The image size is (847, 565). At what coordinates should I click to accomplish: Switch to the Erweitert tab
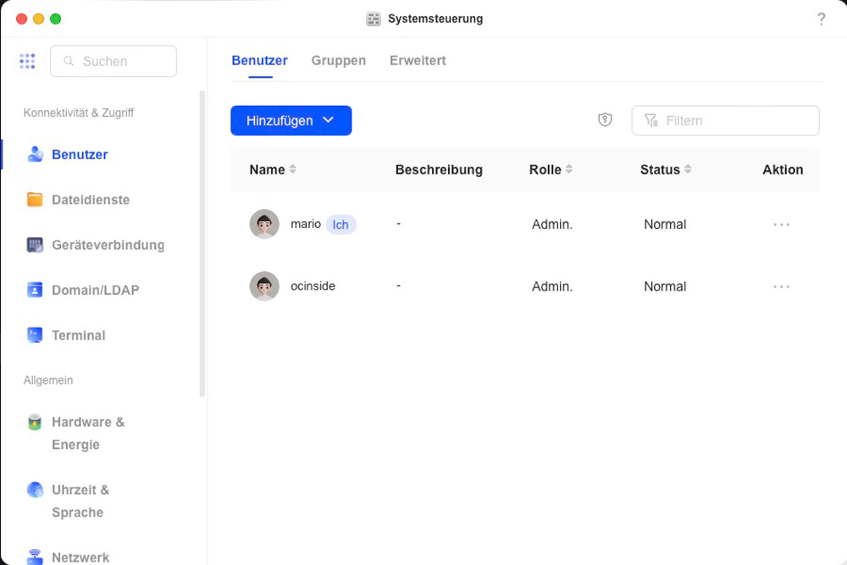pyautogui.click(x=418, y=60)
